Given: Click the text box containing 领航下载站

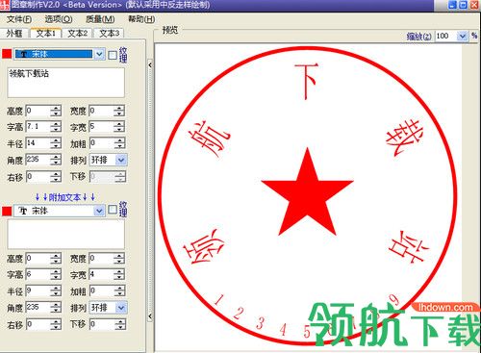Looking at the screenshot, I should [x=65, y=83].
